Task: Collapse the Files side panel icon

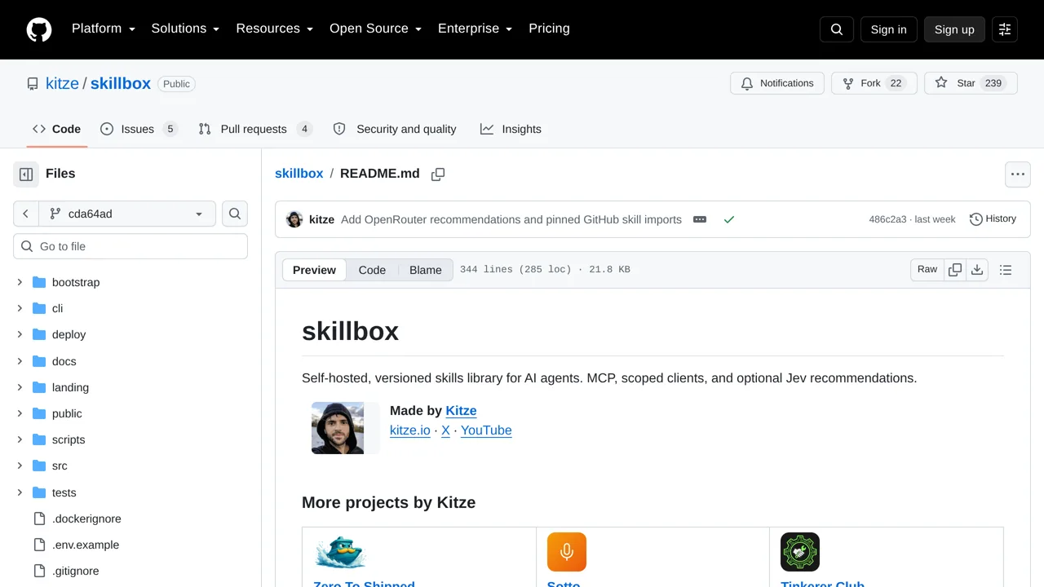Action: (26, 174)
